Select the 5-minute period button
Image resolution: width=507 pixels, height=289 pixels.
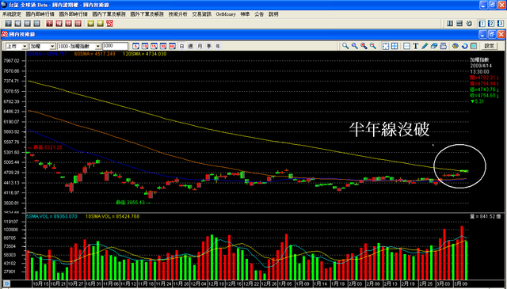(135, 46)
